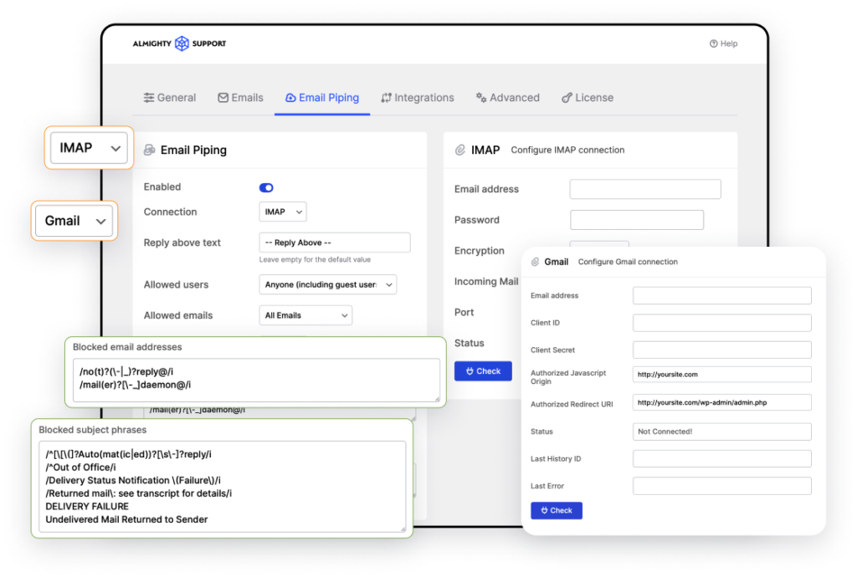The width and height of the screenshot is (857, 577).
Task: Open the License tab
Action: tap(588, 98)
